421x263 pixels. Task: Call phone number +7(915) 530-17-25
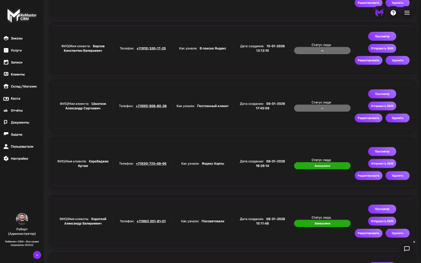(151, 48)
